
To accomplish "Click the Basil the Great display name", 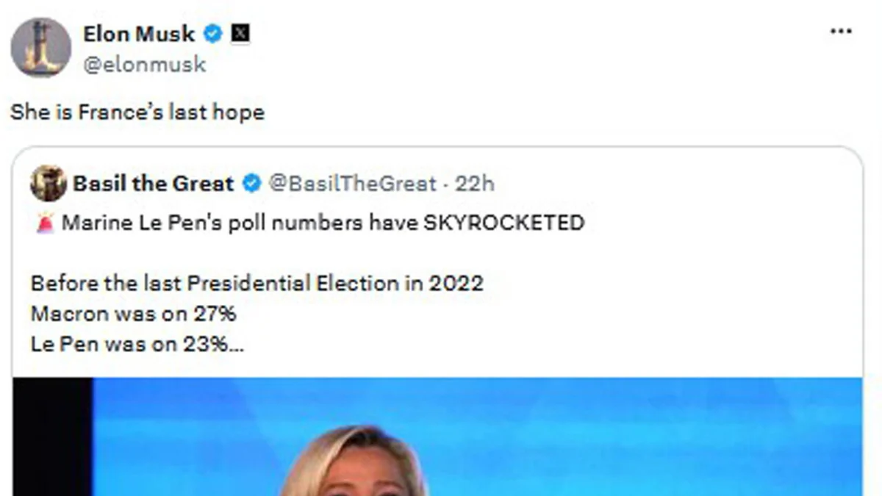I will click(154, 184).
